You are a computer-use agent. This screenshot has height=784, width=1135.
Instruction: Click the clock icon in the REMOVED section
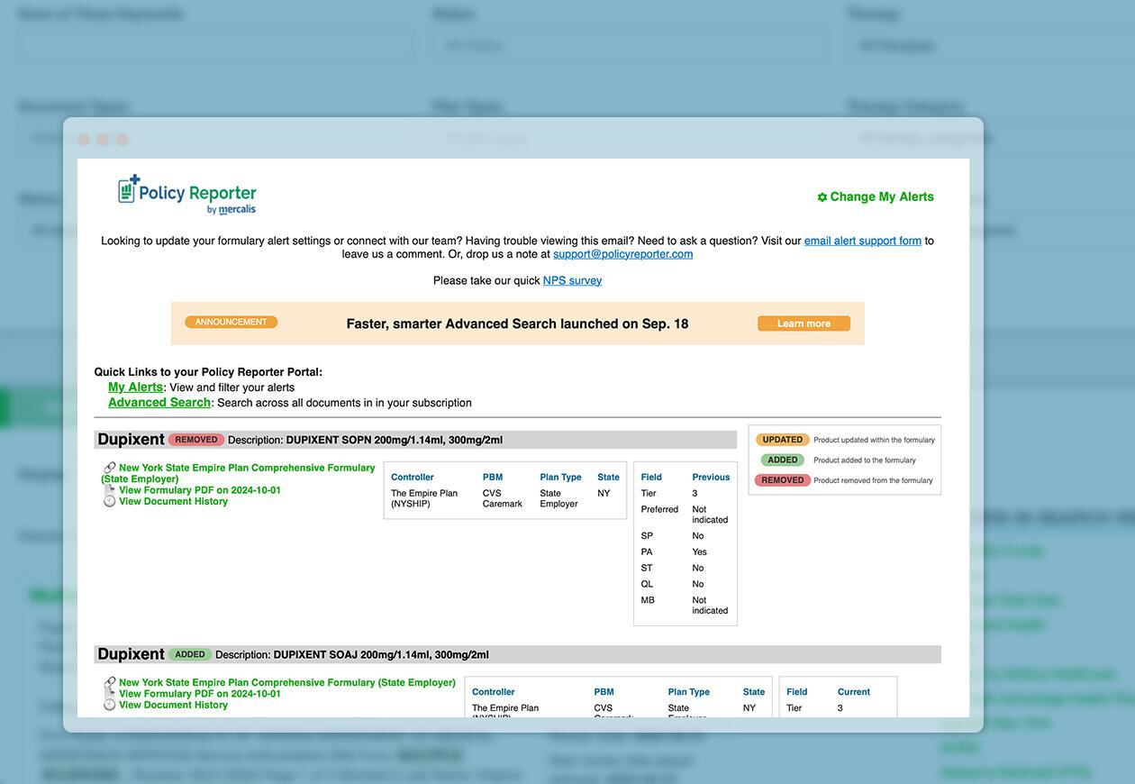[110, 501]
